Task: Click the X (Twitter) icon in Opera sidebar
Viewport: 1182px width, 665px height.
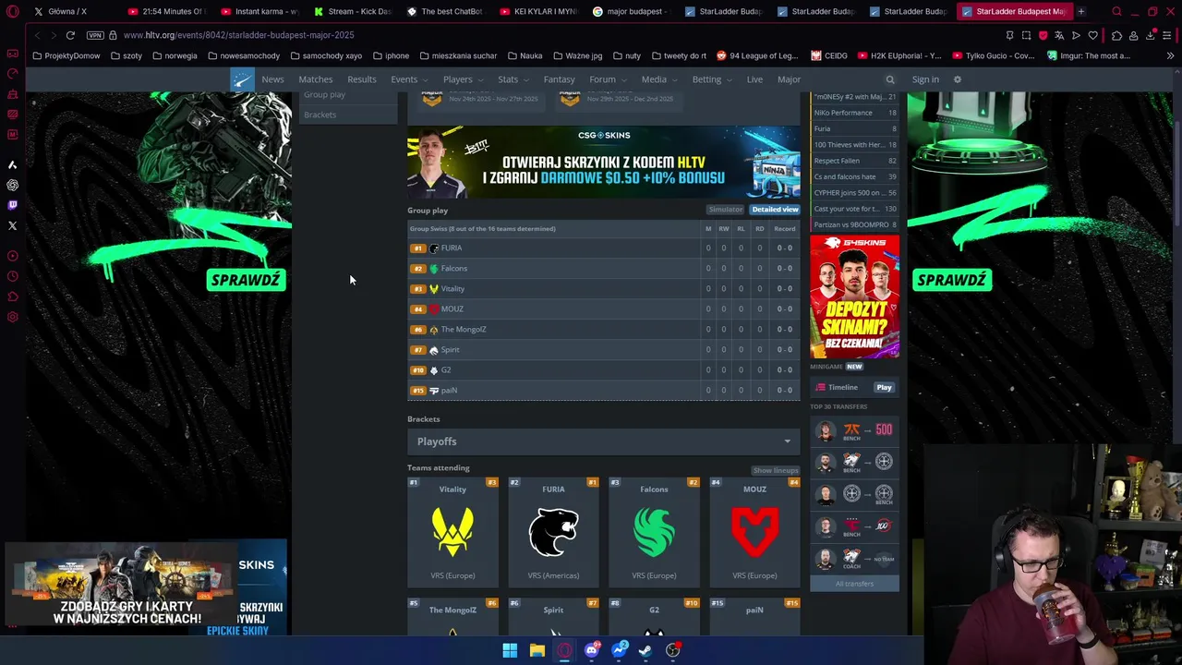Action: (12, 225)
